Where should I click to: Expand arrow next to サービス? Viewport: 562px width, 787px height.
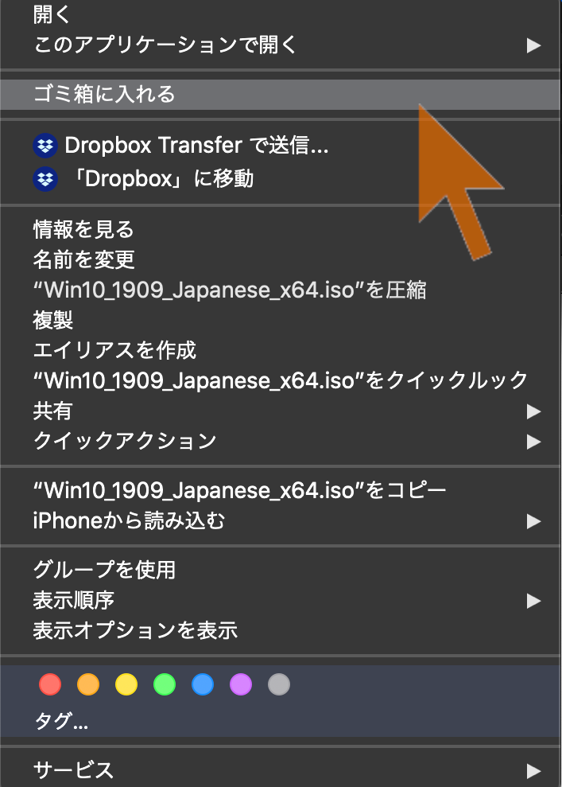click(533, 770)
